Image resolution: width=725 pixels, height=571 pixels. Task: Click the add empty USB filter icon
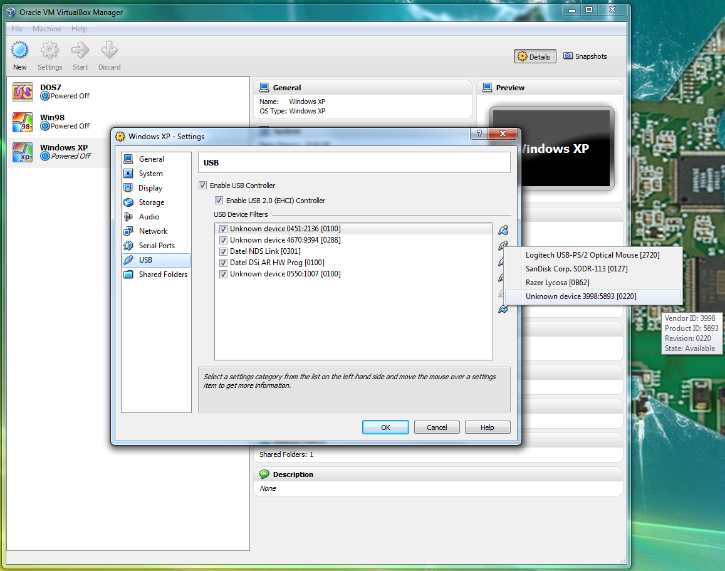tap(503, 230)
